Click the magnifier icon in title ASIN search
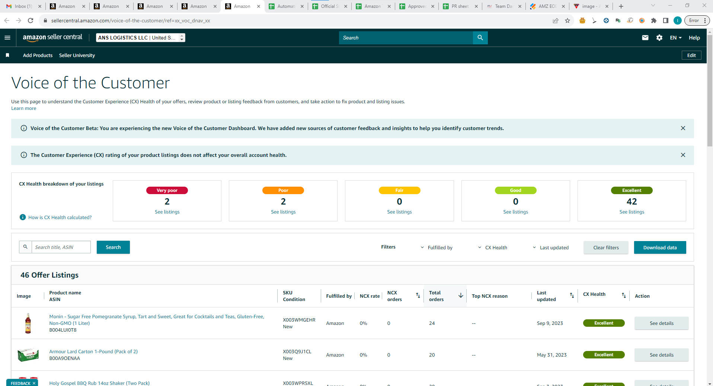Viewport: 713px width, 386px height. (x=25, y=247)
